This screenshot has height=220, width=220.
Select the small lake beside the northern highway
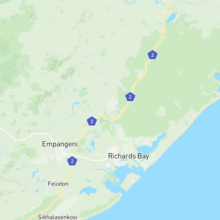pos(171,18)
